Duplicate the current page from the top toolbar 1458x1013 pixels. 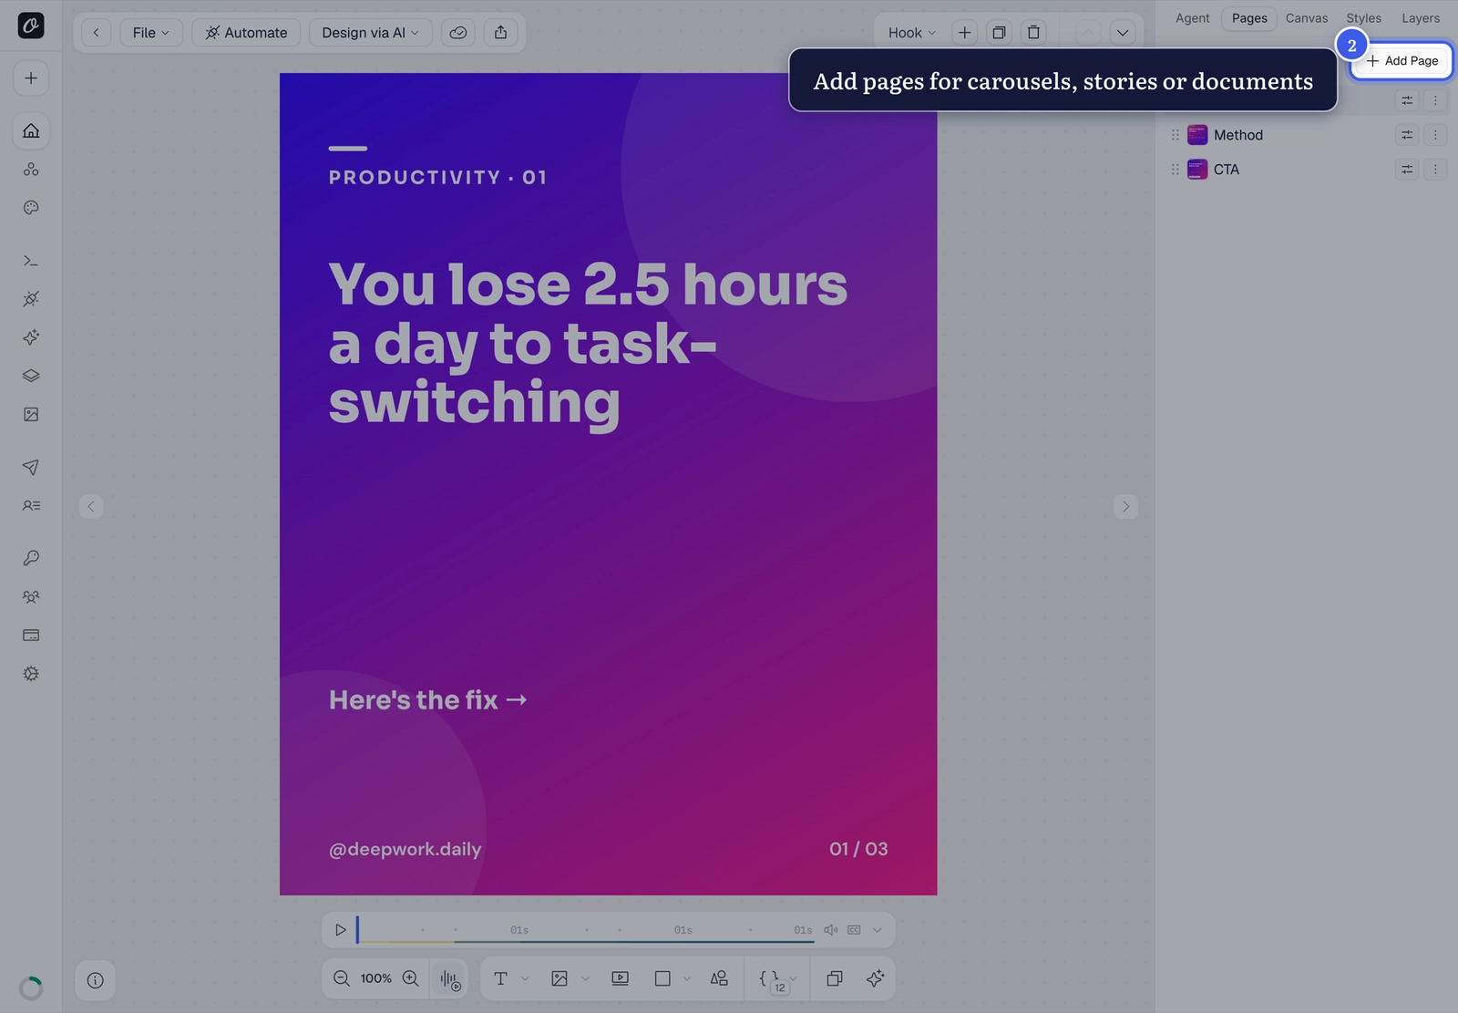[x=999, y=33]
